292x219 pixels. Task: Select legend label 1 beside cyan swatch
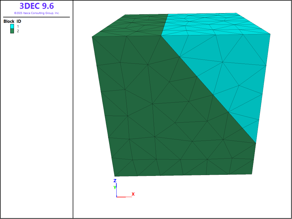18,26
